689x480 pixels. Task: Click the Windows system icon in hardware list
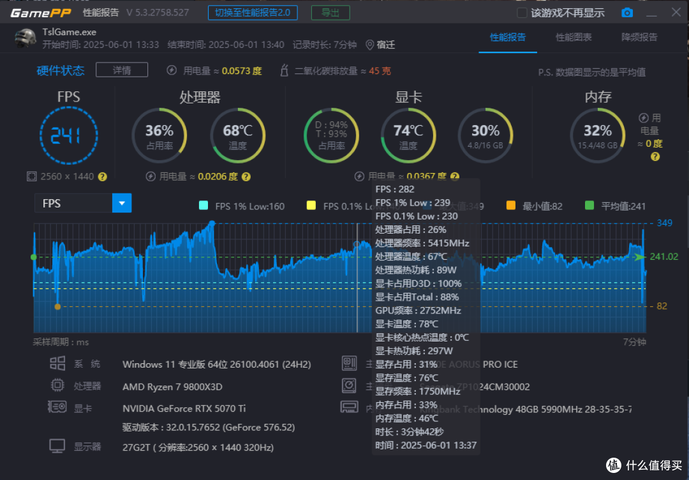tap(57, 364)
